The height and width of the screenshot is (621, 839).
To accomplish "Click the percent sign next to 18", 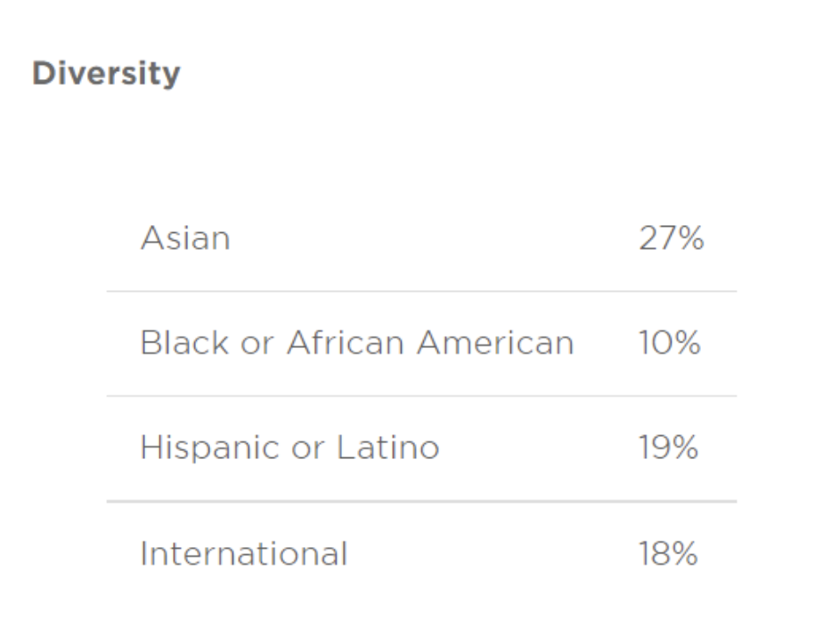I will [683, 553].
